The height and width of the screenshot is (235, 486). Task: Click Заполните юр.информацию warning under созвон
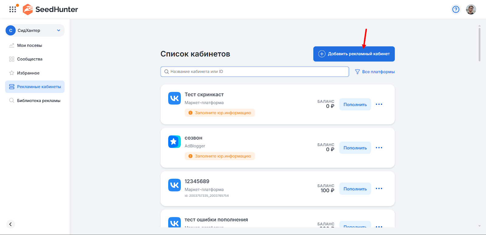coord(220,156)
